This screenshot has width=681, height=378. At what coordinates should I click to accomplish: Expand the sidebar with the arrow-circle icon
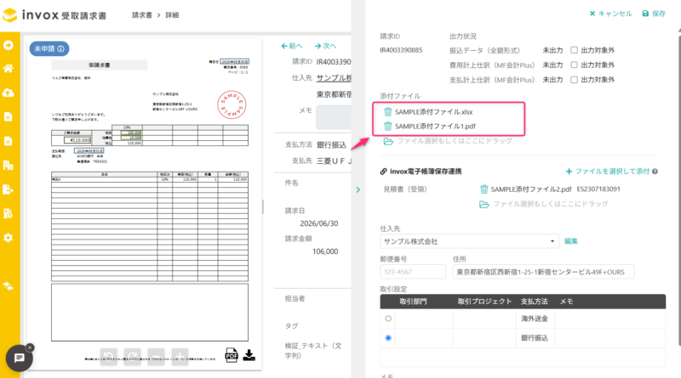pyautogui.click(x=9, y=45)
